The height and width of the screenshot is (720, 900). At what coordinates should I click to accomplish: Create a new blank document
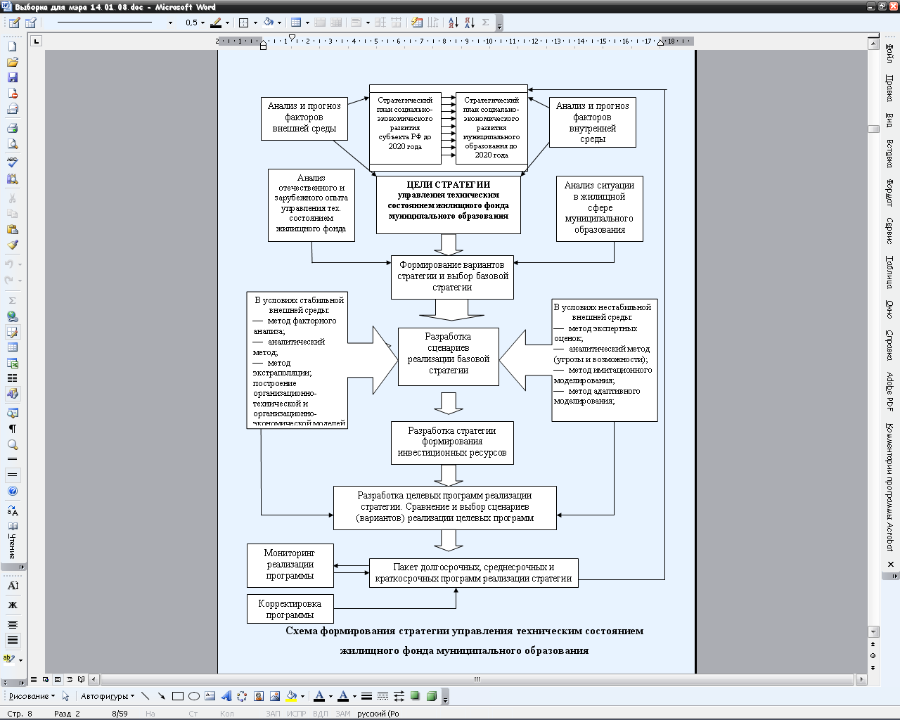pos(12,46)
